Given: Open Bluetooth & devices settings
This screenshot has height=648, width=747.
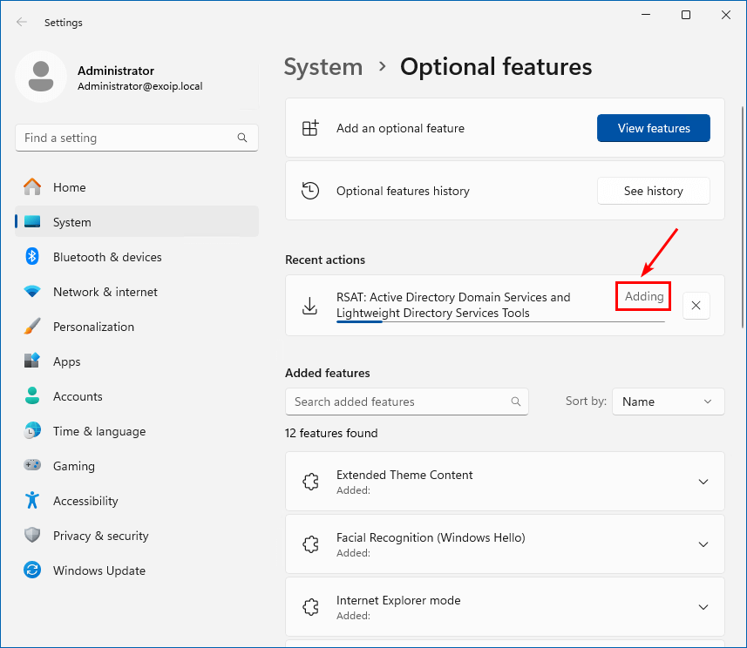Looking at the screenshot, I should point(106,257).
